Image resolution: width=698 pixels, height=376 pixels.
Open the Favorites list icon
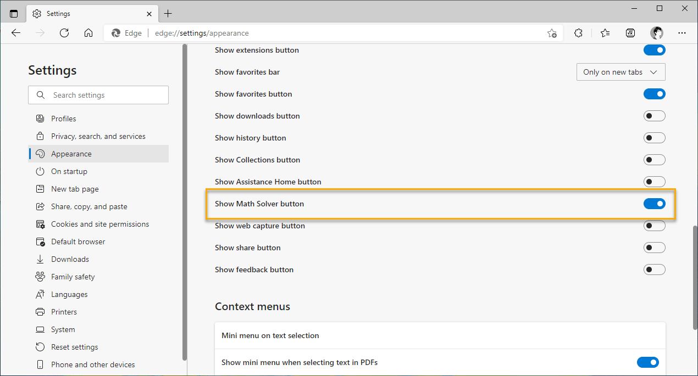click(x=605, y=33)
